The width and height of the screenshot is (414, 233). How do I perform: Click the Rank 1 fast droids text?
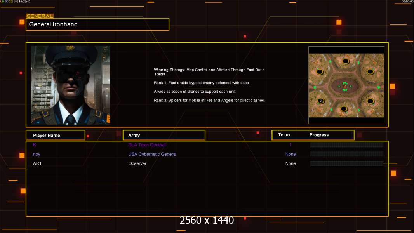202,83
